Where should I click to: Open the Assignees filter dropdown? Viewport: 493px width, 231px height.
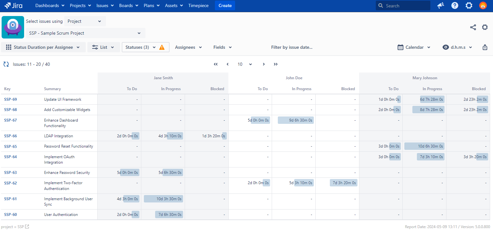188,47
